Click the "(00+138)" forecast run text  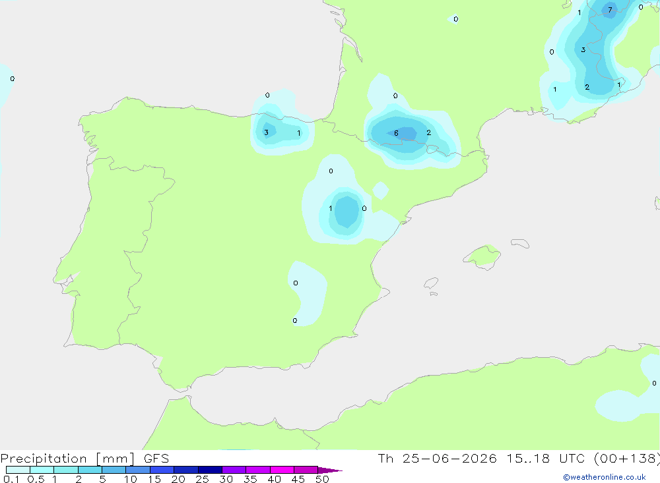pyautogui.click(x=627, y=458)
